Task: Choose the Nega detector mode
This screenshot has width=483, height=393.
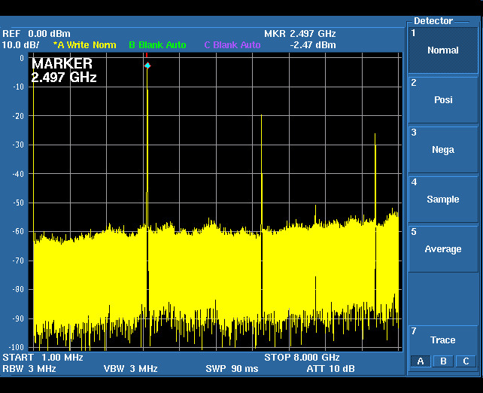Action: [443, 150]
